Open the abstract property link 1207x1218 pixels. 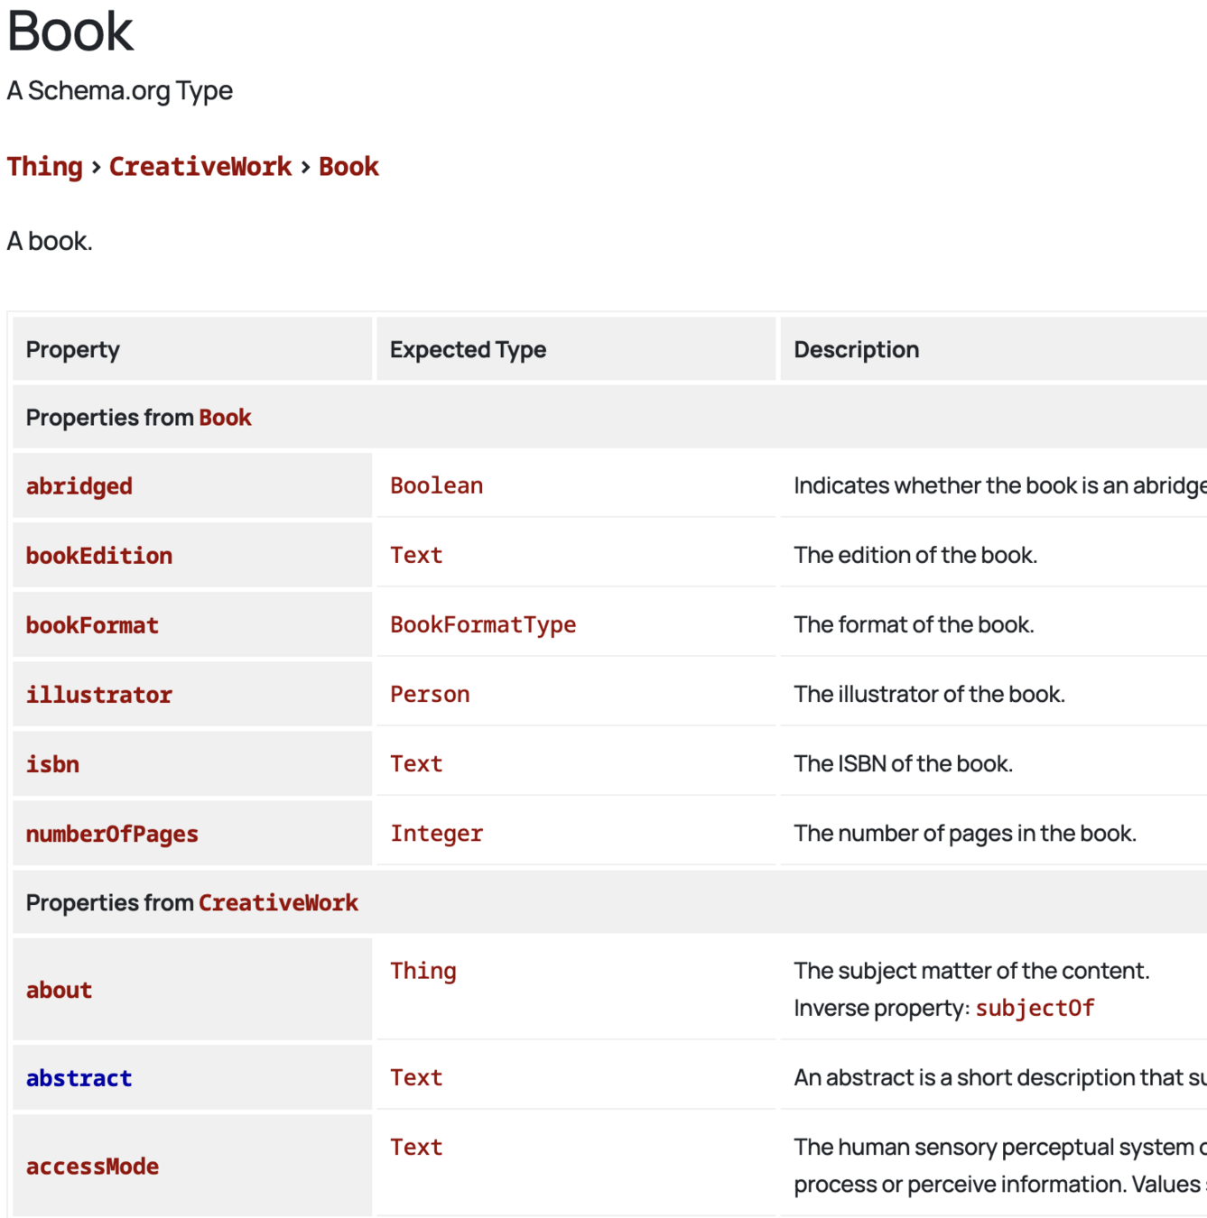pyautogui.click(x=79, y=1078)
